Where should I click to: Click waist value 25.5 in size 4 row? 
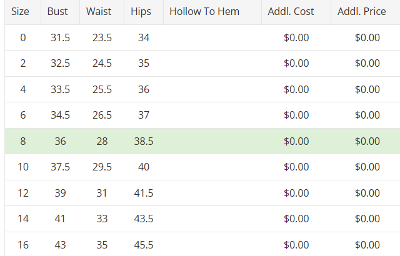[102, 89]
